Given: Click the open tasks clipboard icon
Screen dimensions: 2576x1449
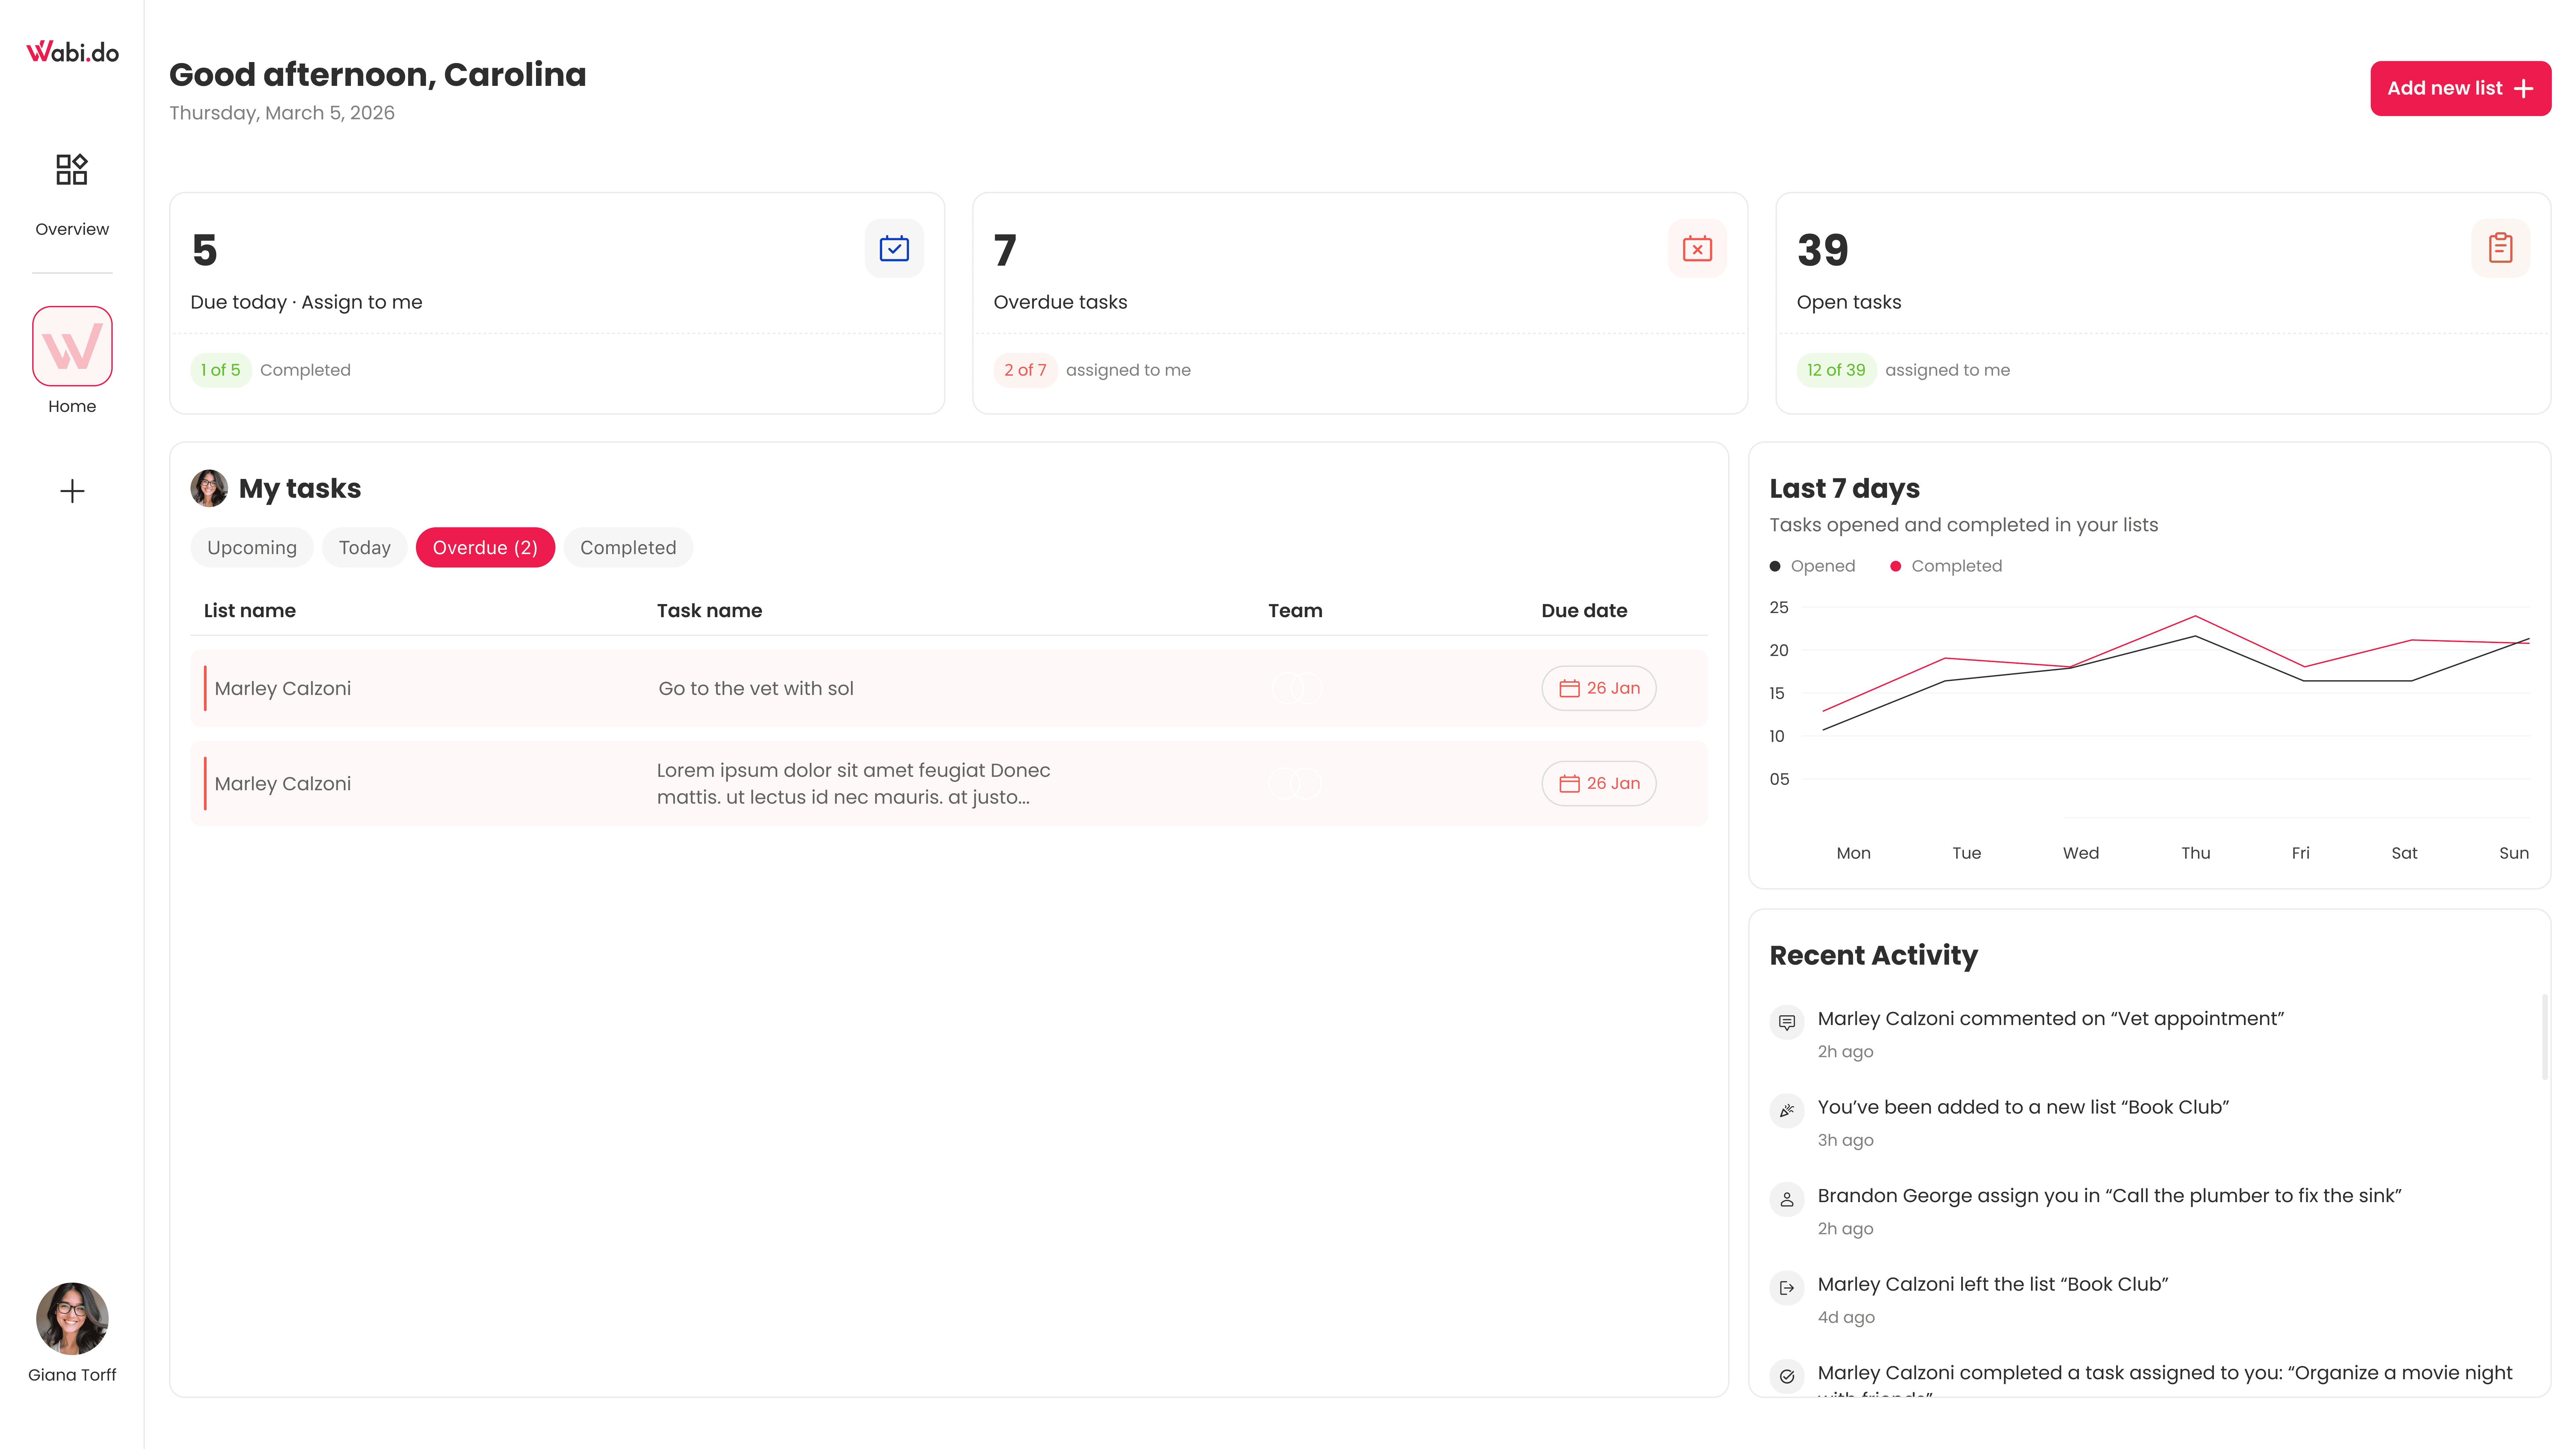Looking at the screenshot, I should [x=2500, y=248].
